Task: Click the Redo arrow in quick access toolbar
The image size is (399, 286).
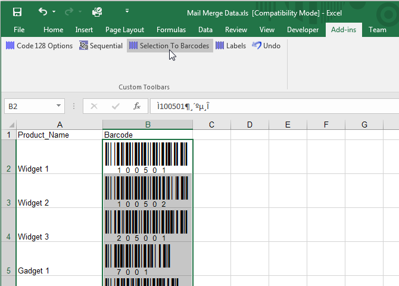Action: point(69,11)
